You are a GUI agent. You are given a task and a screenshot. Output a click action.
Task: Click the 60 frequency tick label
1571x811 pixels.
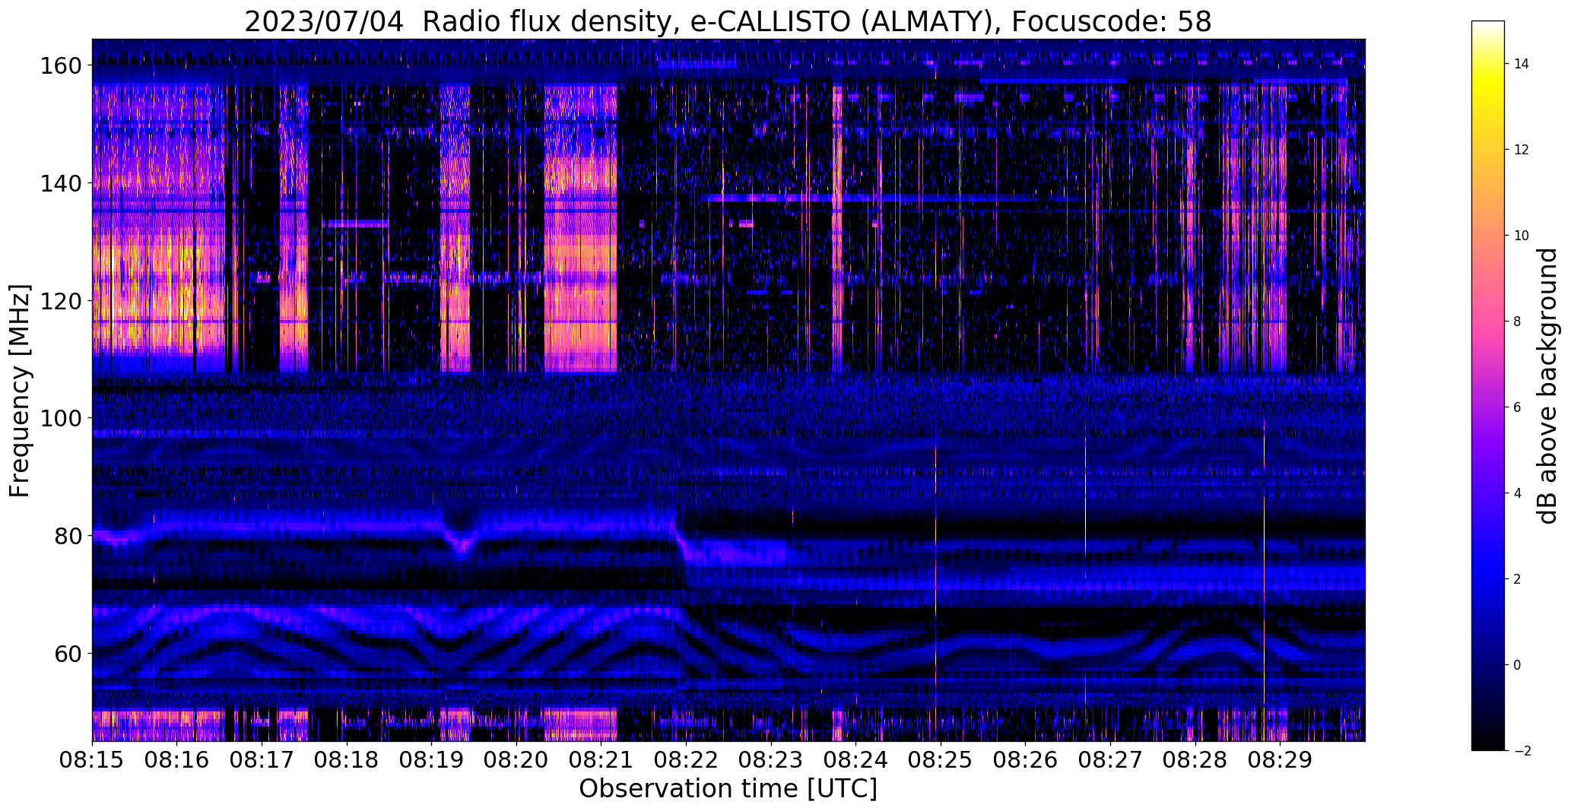coord(68,653)
